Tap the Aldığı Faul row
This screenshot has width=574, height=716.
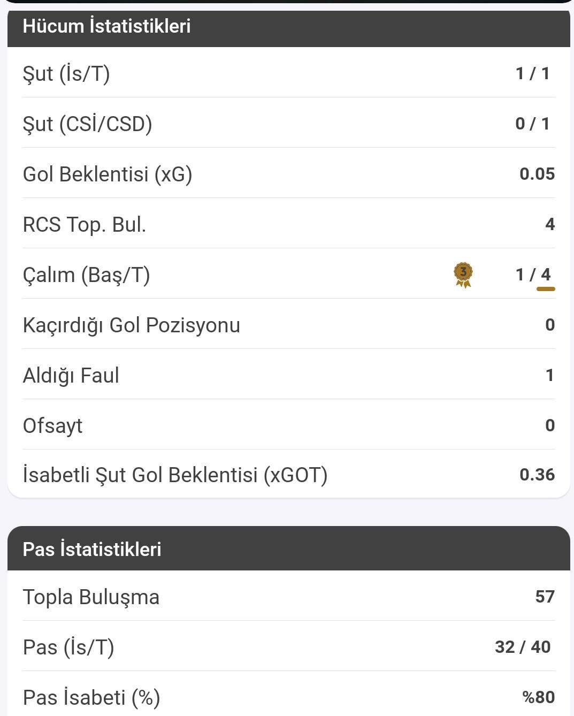(289, 375)
